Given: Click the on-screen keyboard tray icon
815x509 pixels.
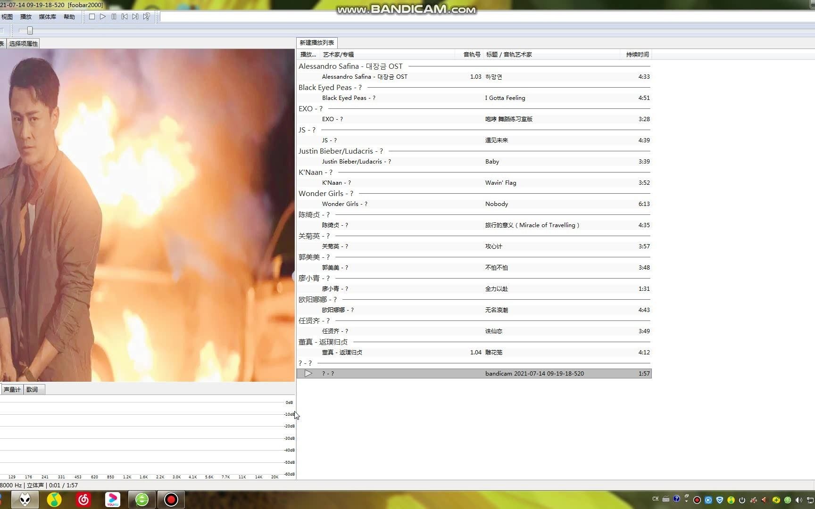Looking at the screenshot, I should pos(666,499).
